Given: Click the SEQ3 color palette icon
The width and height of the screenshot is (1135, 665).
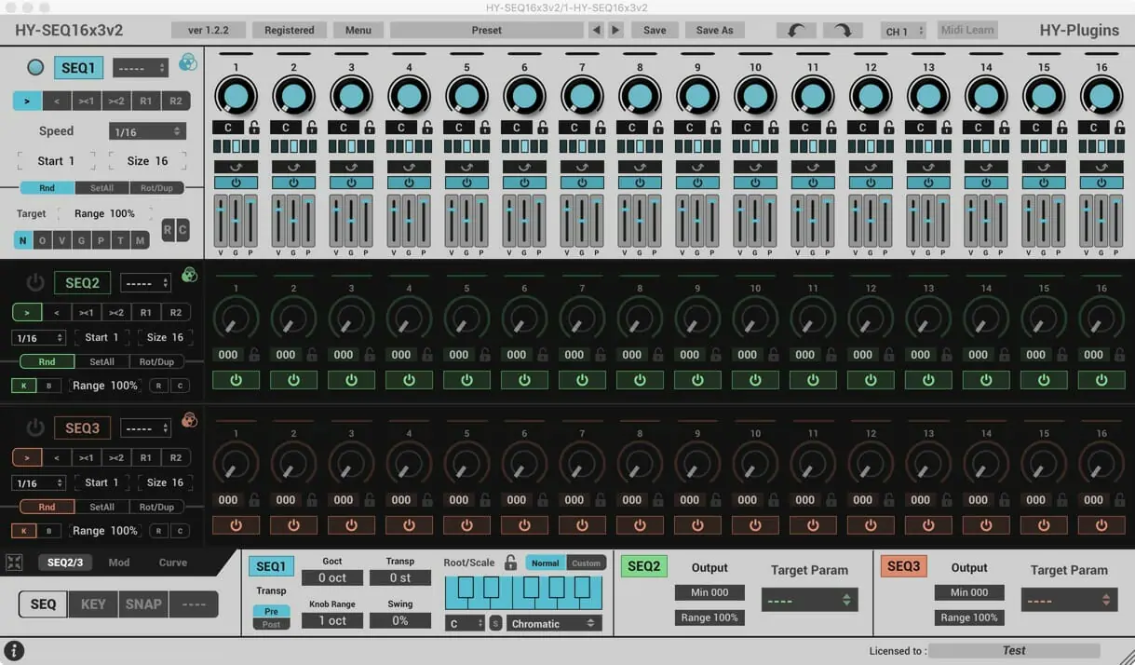Looking at the screenshot, I should point(189,420).
